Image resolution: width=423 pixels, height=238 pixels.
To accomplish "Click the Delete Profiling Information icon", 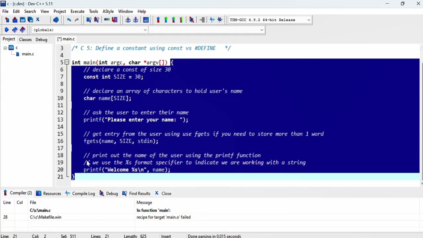I will pos(220,20).
